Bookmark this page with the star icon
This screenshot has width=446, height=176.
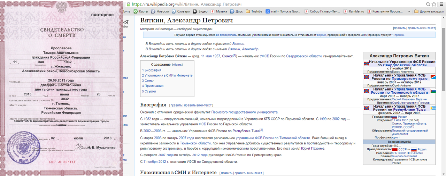[x=434, y=4]
